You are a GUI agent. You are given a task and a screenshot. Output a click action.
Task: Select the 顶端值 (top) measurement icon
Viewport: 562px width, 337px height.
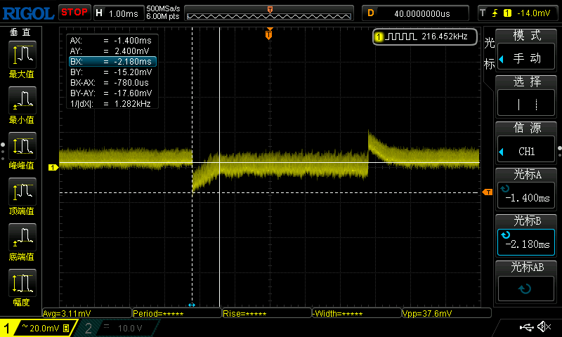[x=22, y=192]
